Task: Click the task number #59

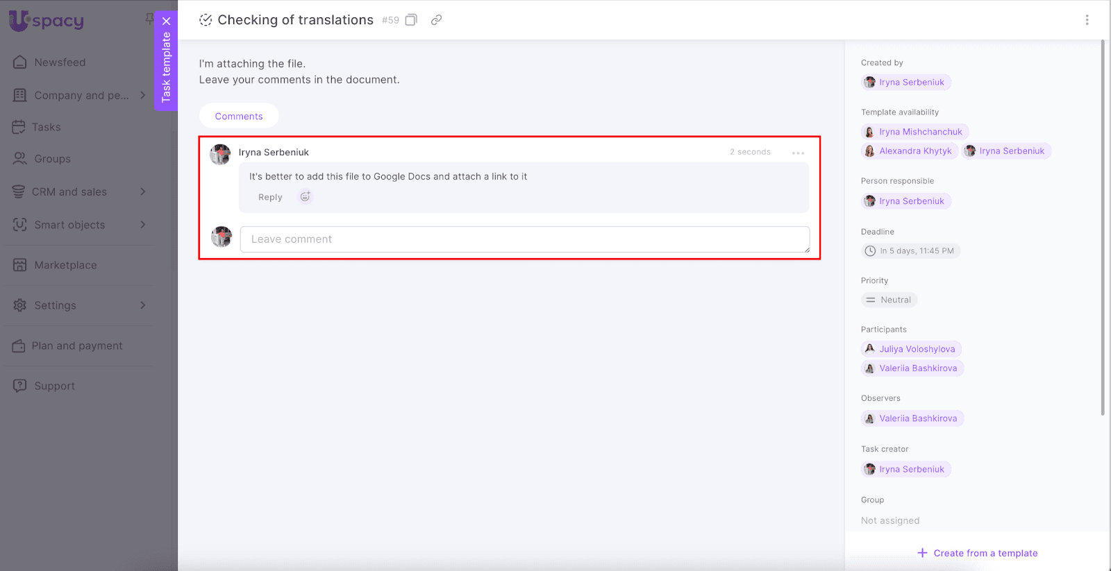Action: pos(390,20)
